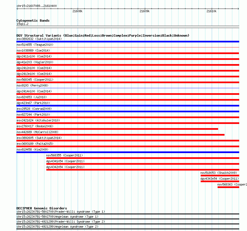Open the esv29528 (Conrad2009) variant
Image resolution: width=247 pixels, height=231 pixels.
34,109
